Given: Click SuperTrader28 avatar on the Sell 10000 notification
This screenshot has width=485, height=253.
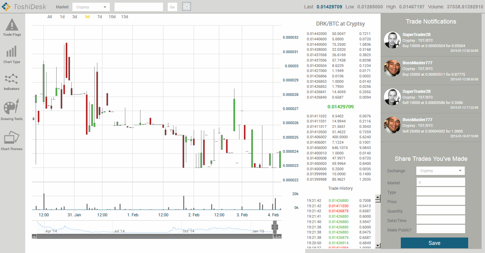Looking at the screenshot, I should coord(392,97).
